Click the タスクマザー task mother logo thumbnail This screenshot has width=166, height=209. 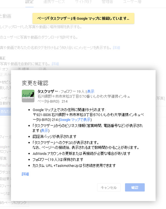[28, 96]
